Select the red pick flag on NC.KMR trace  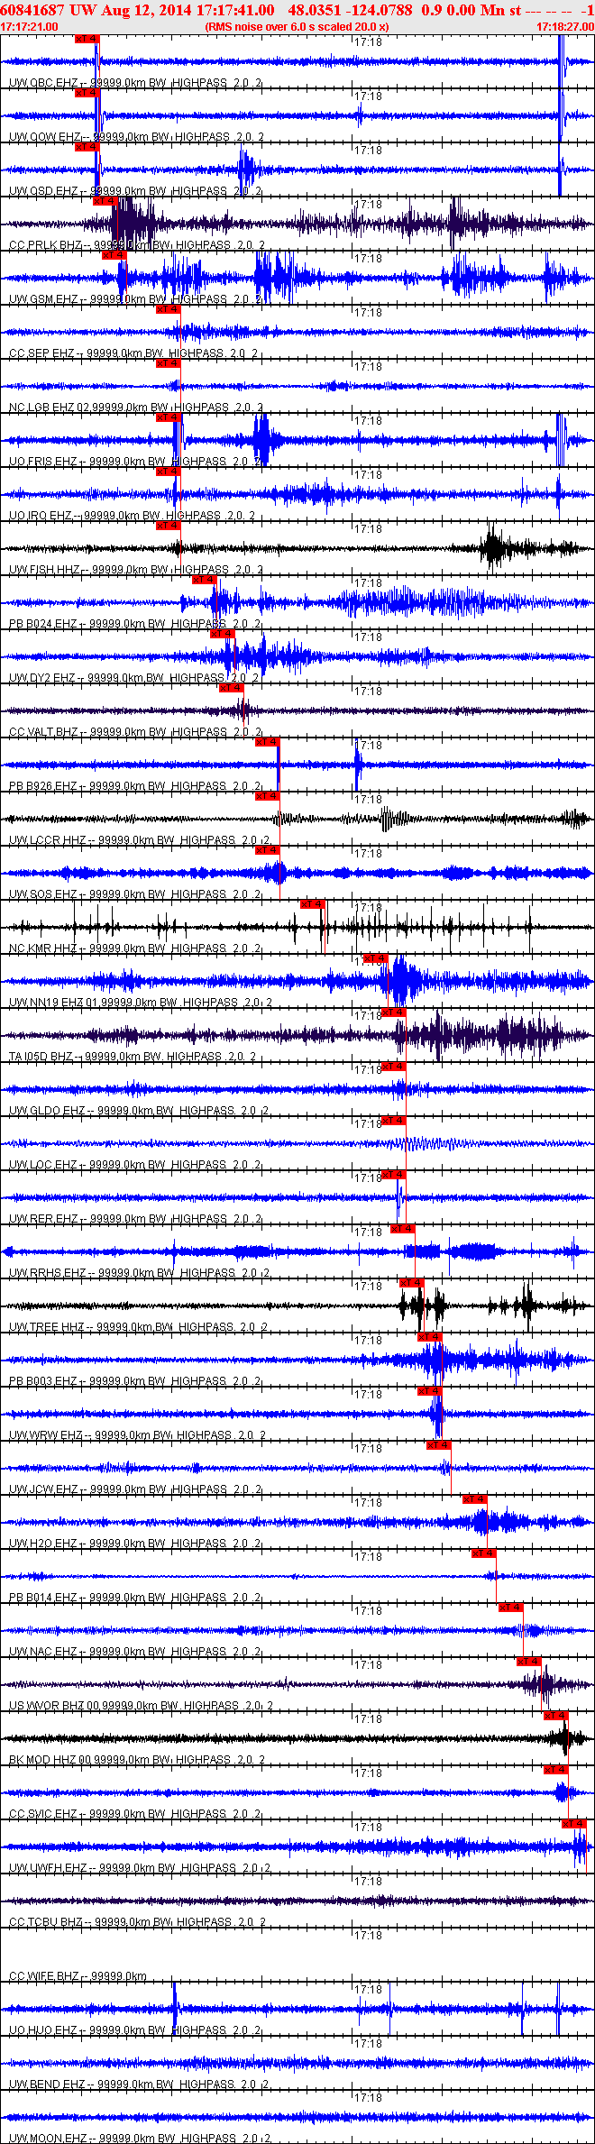point(313,904)
